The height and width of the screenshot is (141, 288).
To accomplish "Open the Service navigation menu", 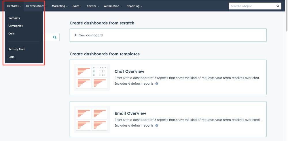I will click(x=93, y=6).
